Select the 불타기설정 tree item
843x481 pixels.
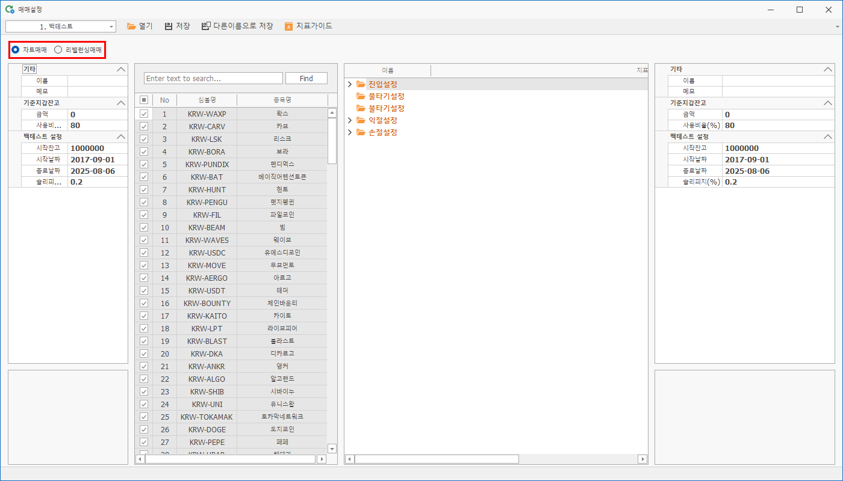pyautogui.click(x=386, y=108)
